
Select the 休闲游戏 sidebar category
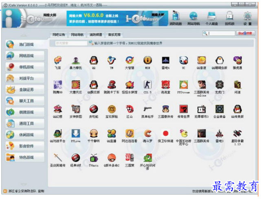[25, 135]
